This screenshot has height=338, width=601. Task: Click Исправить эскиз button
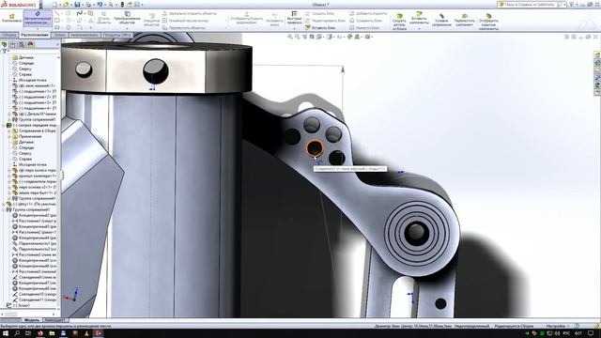click(274, 19)
